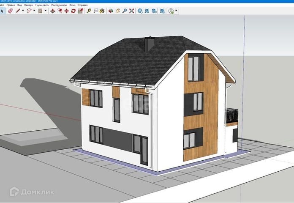The image size is (294, 203).
Task: Open the Справка menu
Action: coord(83,5)
